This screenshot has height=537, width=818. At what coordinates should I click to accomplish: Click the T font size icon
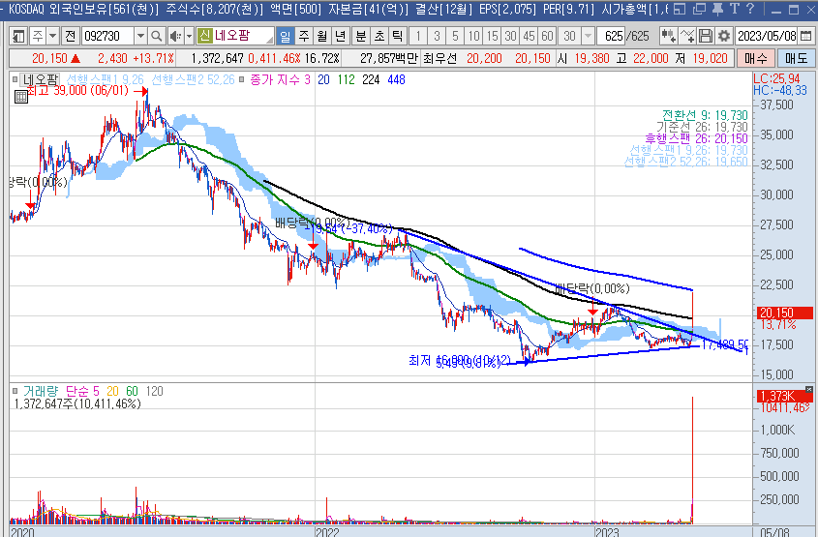coord(735,9)
